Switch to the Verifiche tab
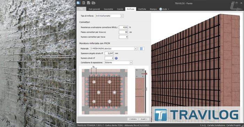Viewport: 244px width, 127px height. tap(142, 9)
